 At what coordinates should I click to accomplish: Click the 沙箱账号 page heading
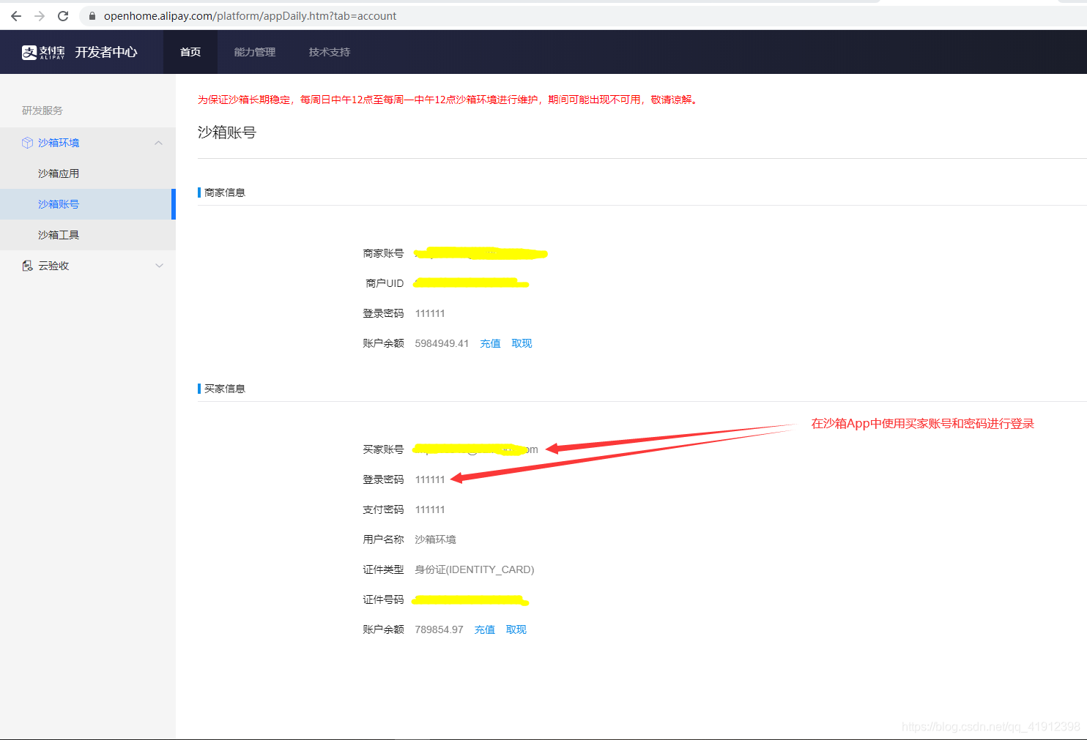[x=227, y=132]
